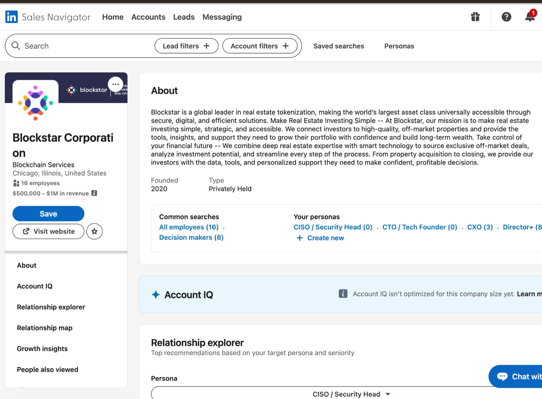Jump to Relationship explorer in sidebar
The height and width of the screenshot is (399, 542).
tap(51, 307)
